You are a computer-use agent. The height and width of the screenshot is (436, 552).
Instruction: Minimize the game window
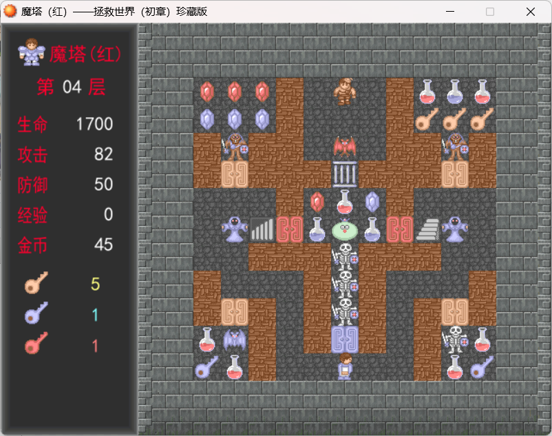pyautogui.click(x=450, y=11)
